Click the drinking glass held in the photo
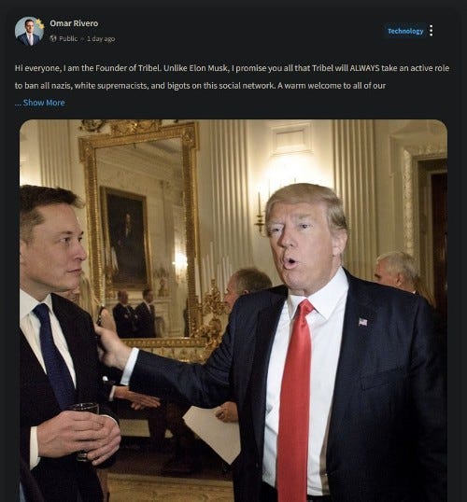This screenshot has height=502, width=467. [85, 430]
